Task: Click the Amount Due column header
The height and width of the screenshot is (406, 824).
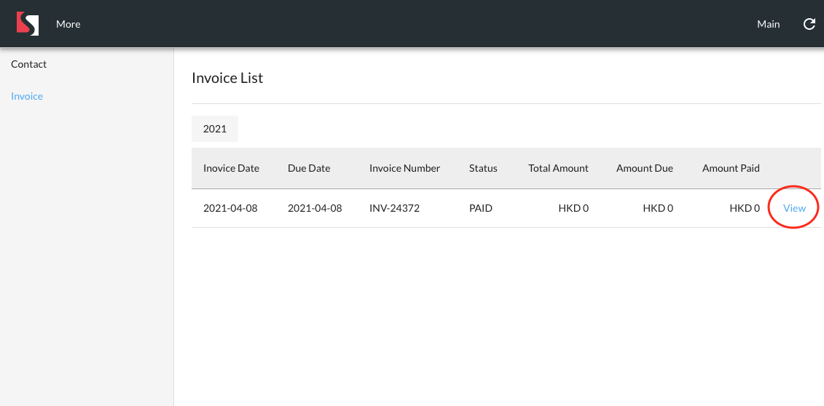Action: coord(644,168)
